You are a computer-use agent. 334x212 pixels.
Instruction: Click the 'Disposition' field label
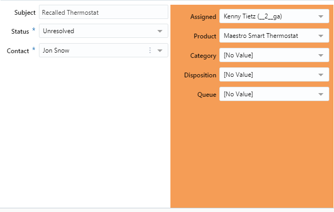pyautogui.click(x=200, y=75)
